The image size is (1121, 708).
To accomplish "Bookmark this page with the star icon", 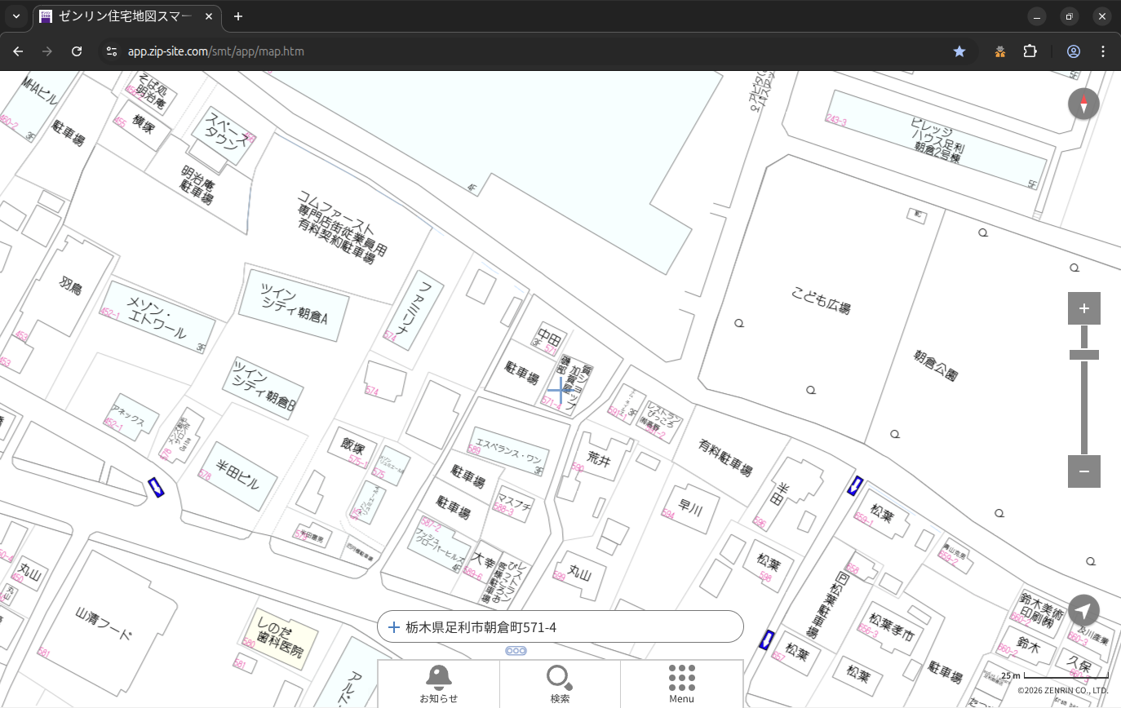I will [959, 51].
